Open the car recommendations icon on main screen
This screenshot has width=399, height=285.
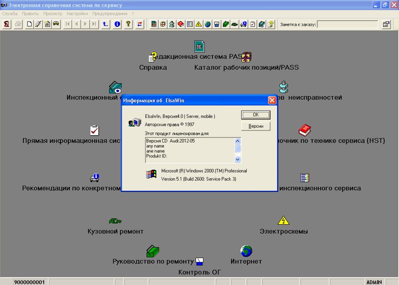click(94, 178)
